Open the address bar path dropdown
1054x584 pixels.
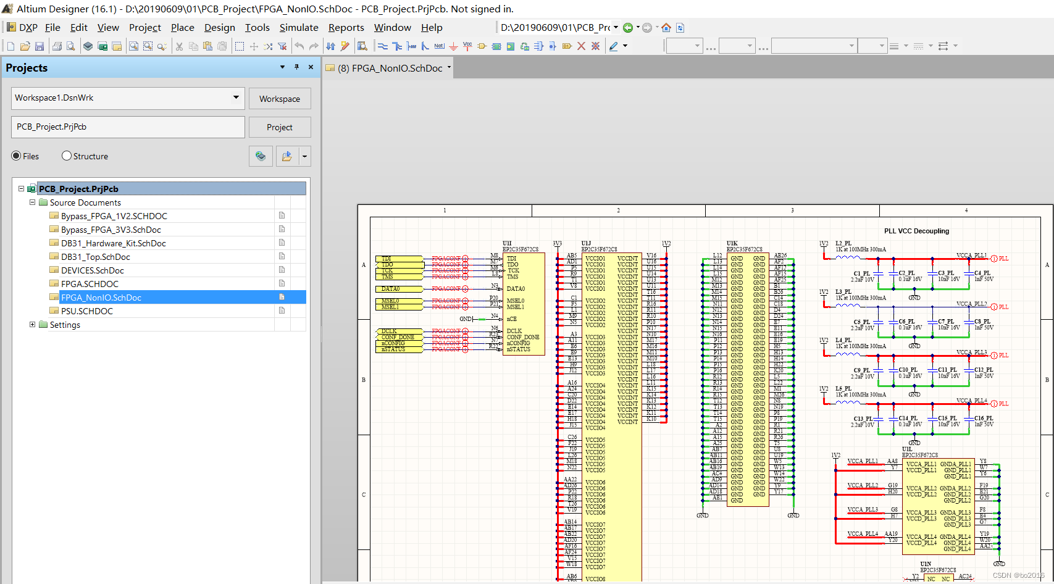coord(616,28)
